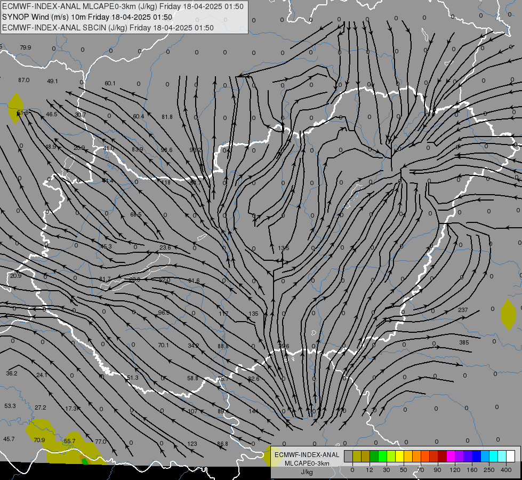The image size is (522, 480).
Task: Click the map value 53.3
Action: click(10, 406)
